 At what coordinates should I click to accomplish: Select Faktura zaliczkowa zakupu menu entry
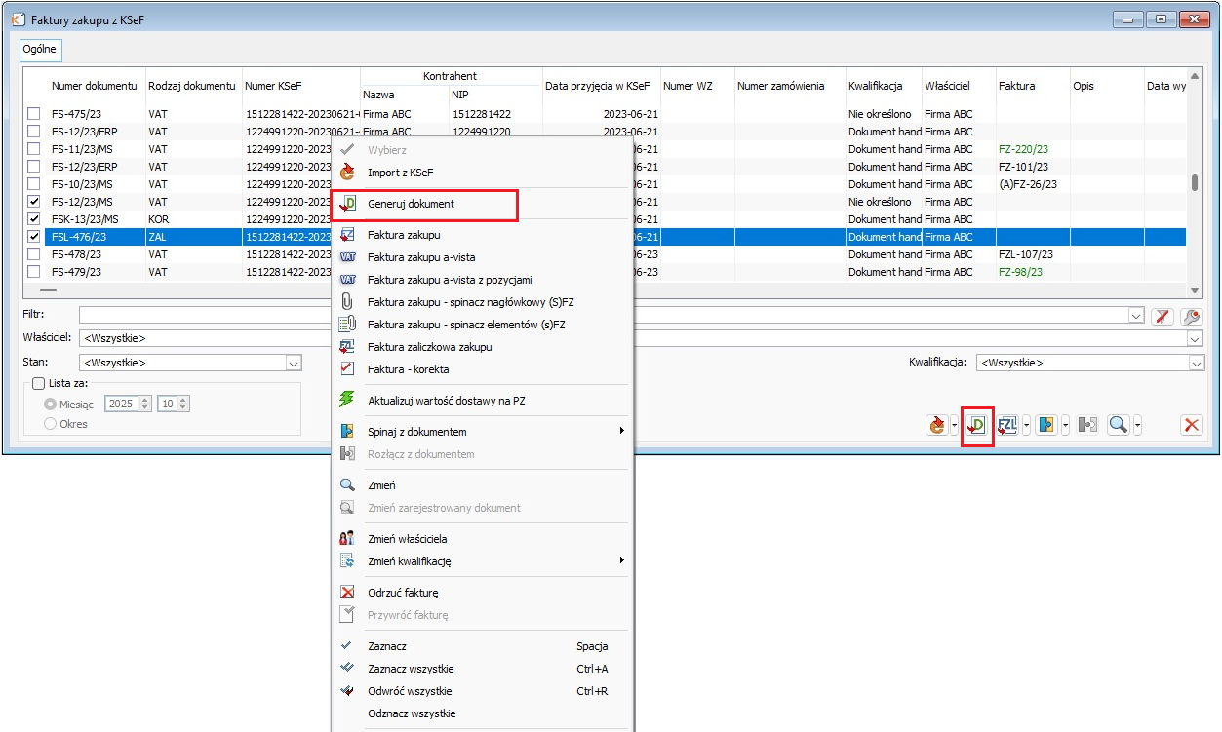(429, 347)
